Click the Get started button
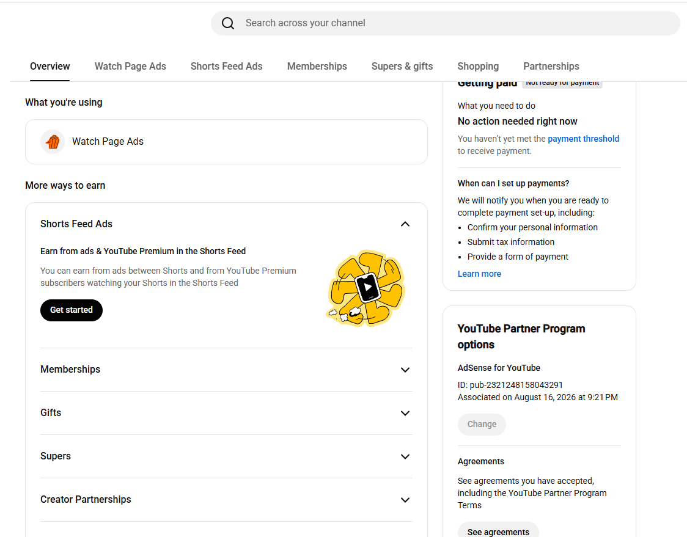The width and height of the screenshot is (687, 537). pyautogui.click(x=72, y=310)
